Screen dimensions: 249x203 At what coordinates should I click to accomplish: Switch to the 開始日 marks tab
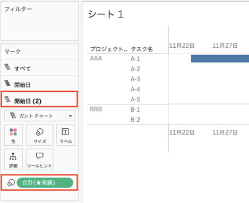tap(40, 84)
